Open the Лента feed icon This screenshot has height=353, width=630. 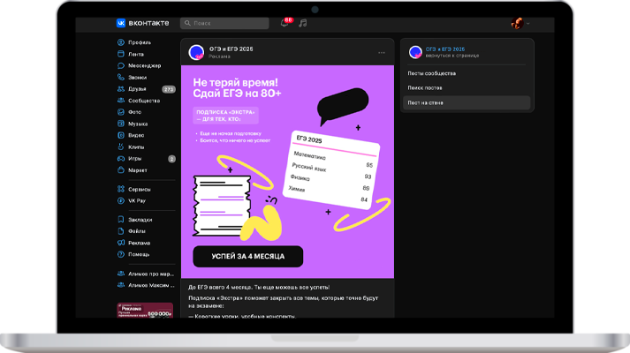120,54
